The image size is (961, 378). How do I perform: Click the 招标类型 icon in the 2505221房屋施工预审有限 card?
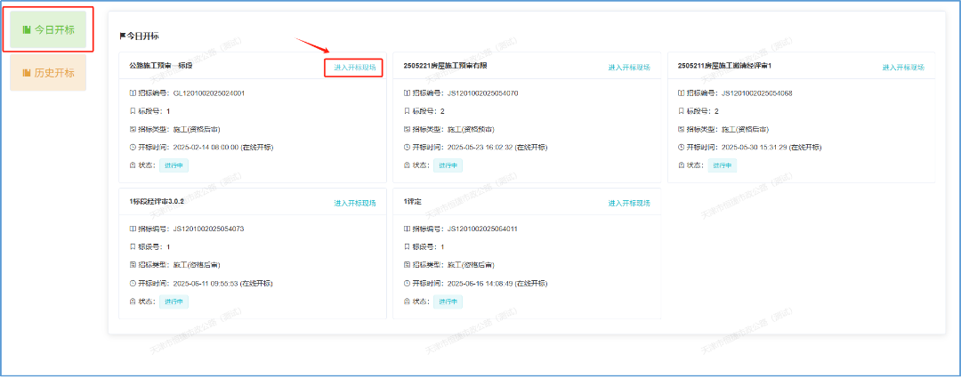point(407,129)
